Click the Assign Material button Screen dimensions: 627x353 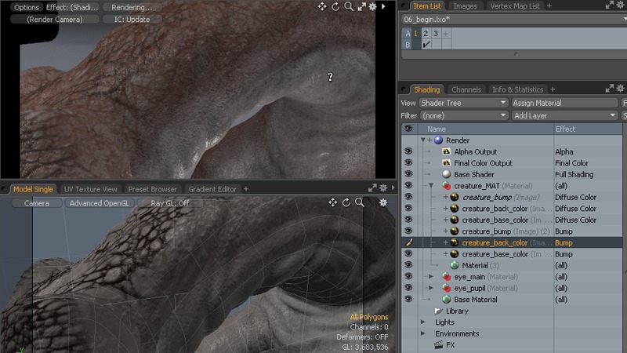564,103
